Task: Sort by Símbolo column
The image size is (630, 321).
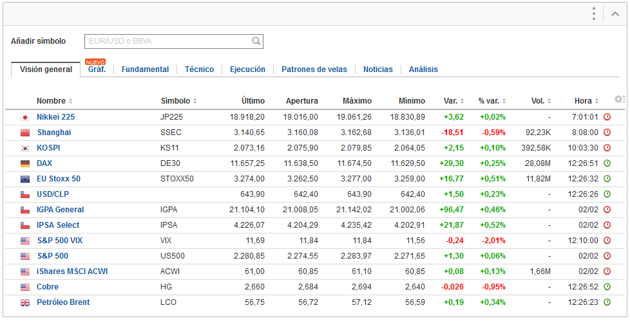Action: (x=179, y=101)
